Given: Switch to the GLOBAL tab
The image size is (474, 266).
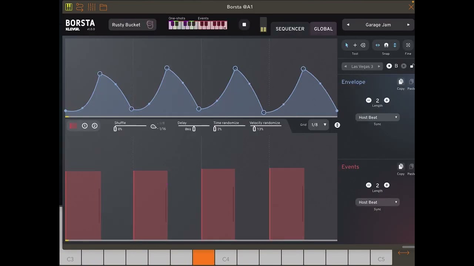Looking at the screenshot, I should tap(323, 29).
